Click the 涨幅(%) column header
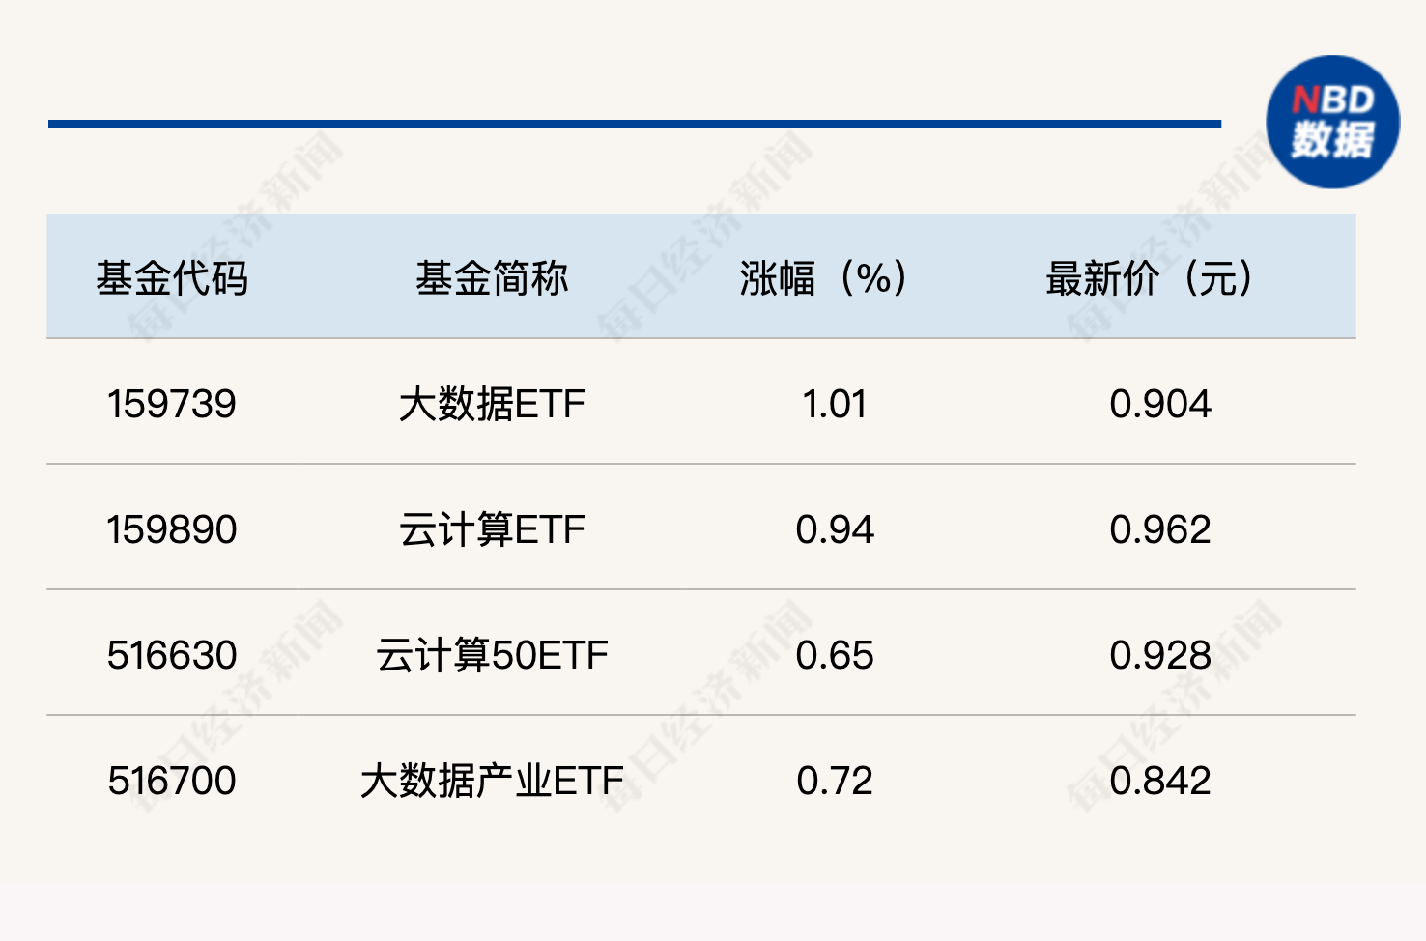Viewport: 1426px width, 941px height. 823,278
